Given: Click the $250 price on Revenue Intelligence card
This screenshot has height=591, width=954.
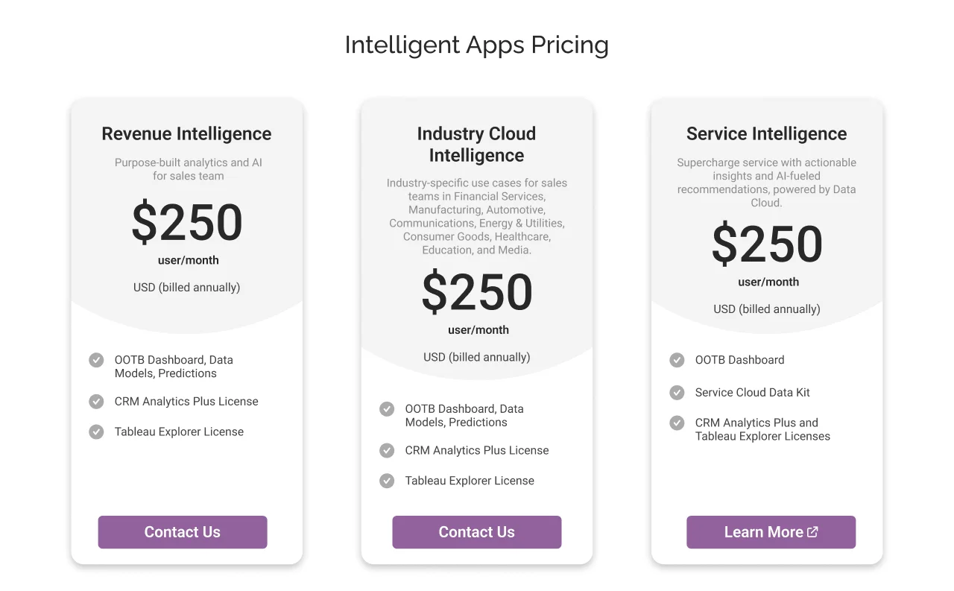Looking at the screenshot, I should [x=186, y=222].
